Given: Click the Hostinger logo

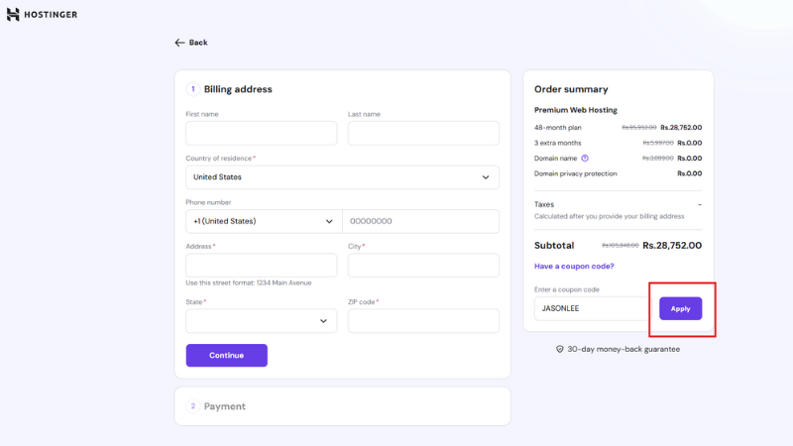Looking at the screenshot, I should click(x=42, y=15).
